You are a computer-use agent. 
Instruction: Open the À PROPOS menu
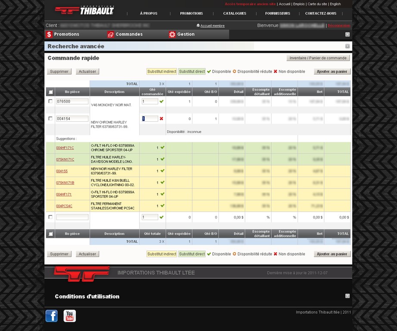click(149, 13)
